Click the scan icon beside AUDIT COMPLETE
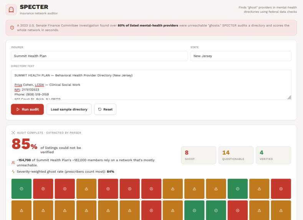Screen dimensions: 303x220 pyautogui.click(x=13, y=133)
